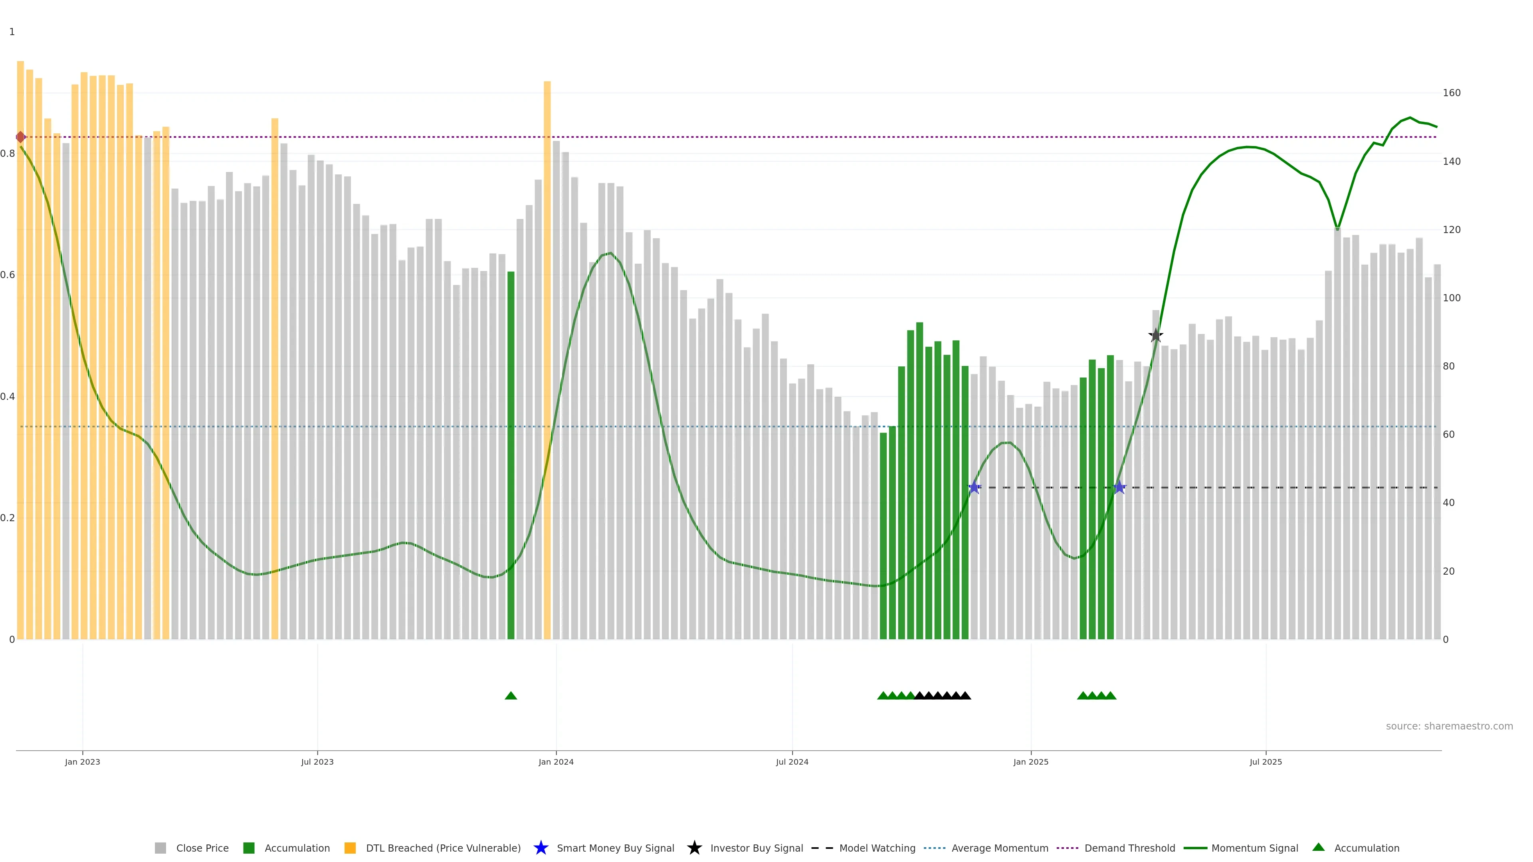Click the gray Close Price legend swatch
Screen dimensions: 1533x862
tap(160, 848)
